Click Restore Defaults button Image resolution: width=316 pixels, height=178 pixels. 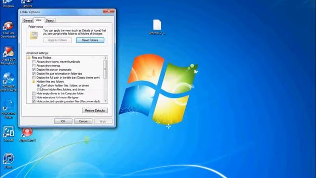pos(95,111)
